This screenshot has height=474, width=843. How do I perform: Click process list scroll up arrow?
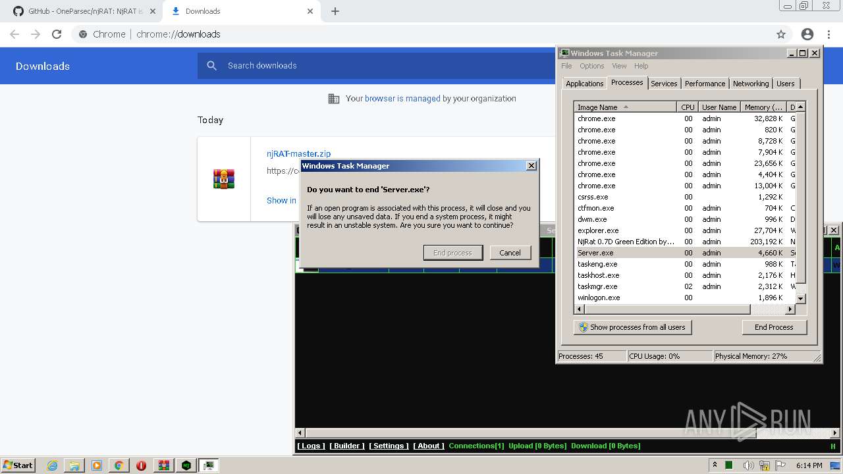click(x=801, y=107)
